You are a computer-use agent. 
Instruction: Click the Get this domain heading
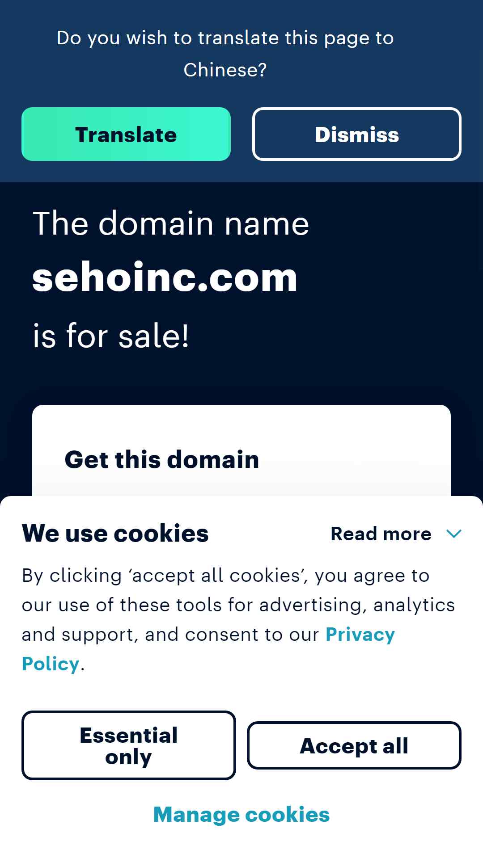tap(162, 459)
